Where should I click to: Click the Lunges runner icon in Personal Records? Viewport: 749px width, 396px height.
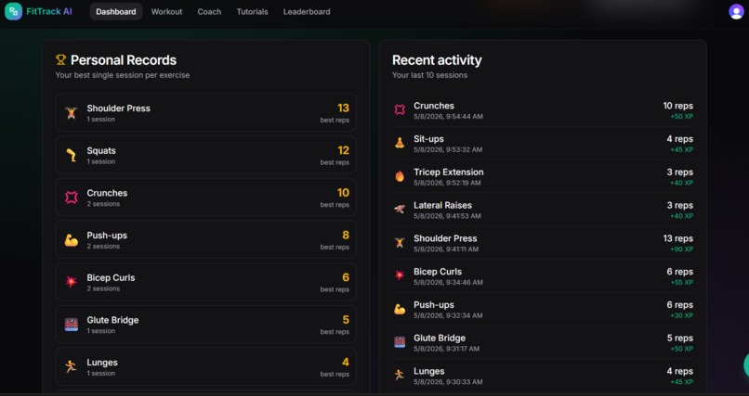(72, 367)
